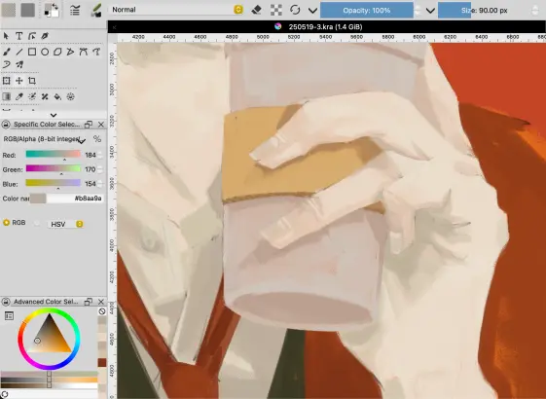Adjust the Blue color slider
The width and height of the screenshot is (546, 399).
(x=53, y=183)
